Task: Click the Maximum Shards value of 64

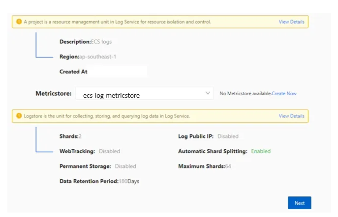Action: coord(228,166)
